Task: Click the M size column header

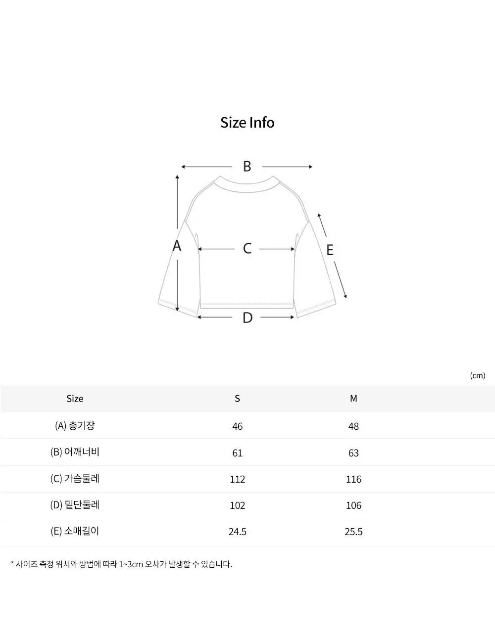Action: tap(353, 399)
